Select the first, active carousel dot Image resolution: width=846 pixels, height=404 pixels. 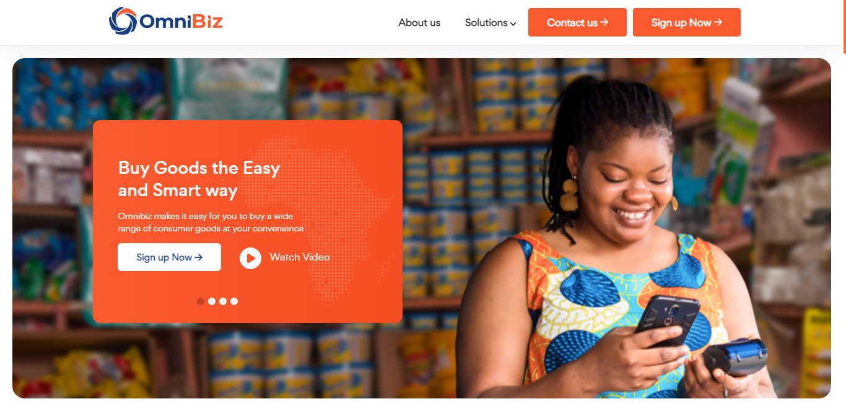click(x=201, y=301)
